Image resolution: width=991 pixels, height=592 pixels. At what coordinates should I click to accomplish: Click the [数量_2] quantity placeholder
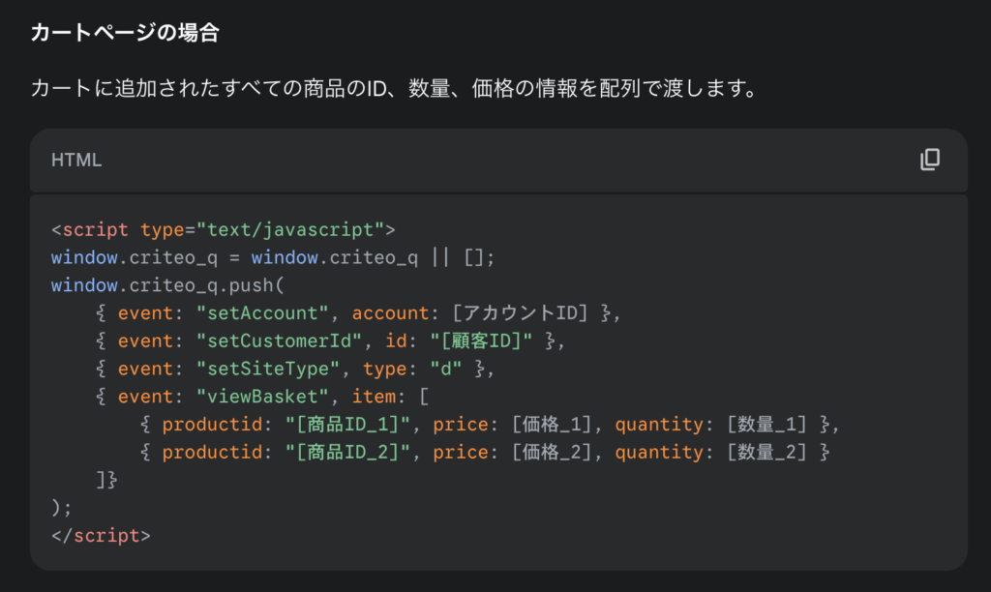pyautogui.click(x=766, y=453)
